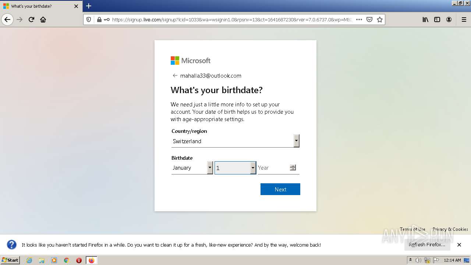Open the Windows Start menu
Image resolution: width=471 pixels, height=265 pixels.
[x=10, y=260]
